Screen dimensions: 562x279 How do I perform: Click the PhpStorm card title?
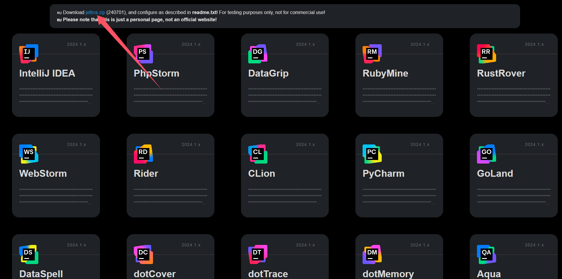[x=156, y=73]
